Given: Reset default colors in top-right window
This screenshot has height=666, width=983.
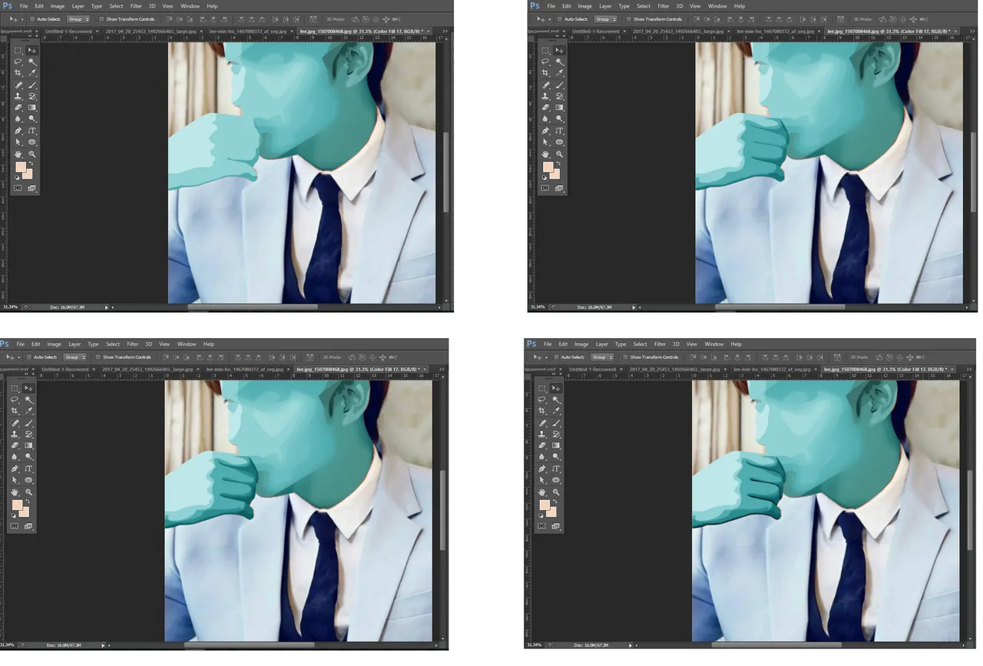Looking at the screenshot, I should point(544,177).
